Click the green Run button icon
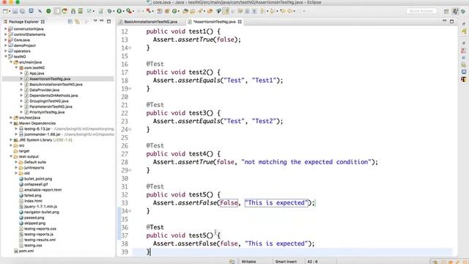The image size is (469, 264). pos(119,11)
